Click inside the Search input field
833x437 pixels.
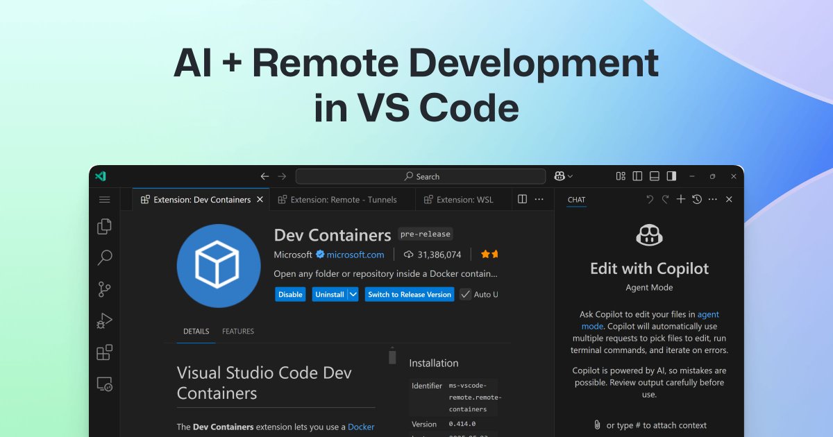(421, 175)
